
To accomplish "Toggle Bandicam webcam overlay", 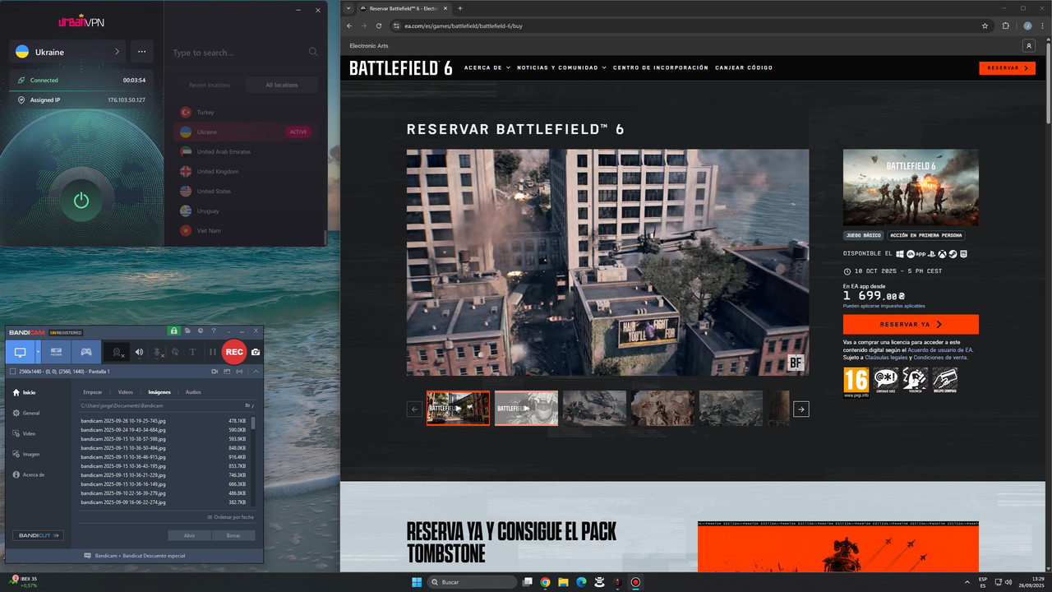I will [118, 352].
